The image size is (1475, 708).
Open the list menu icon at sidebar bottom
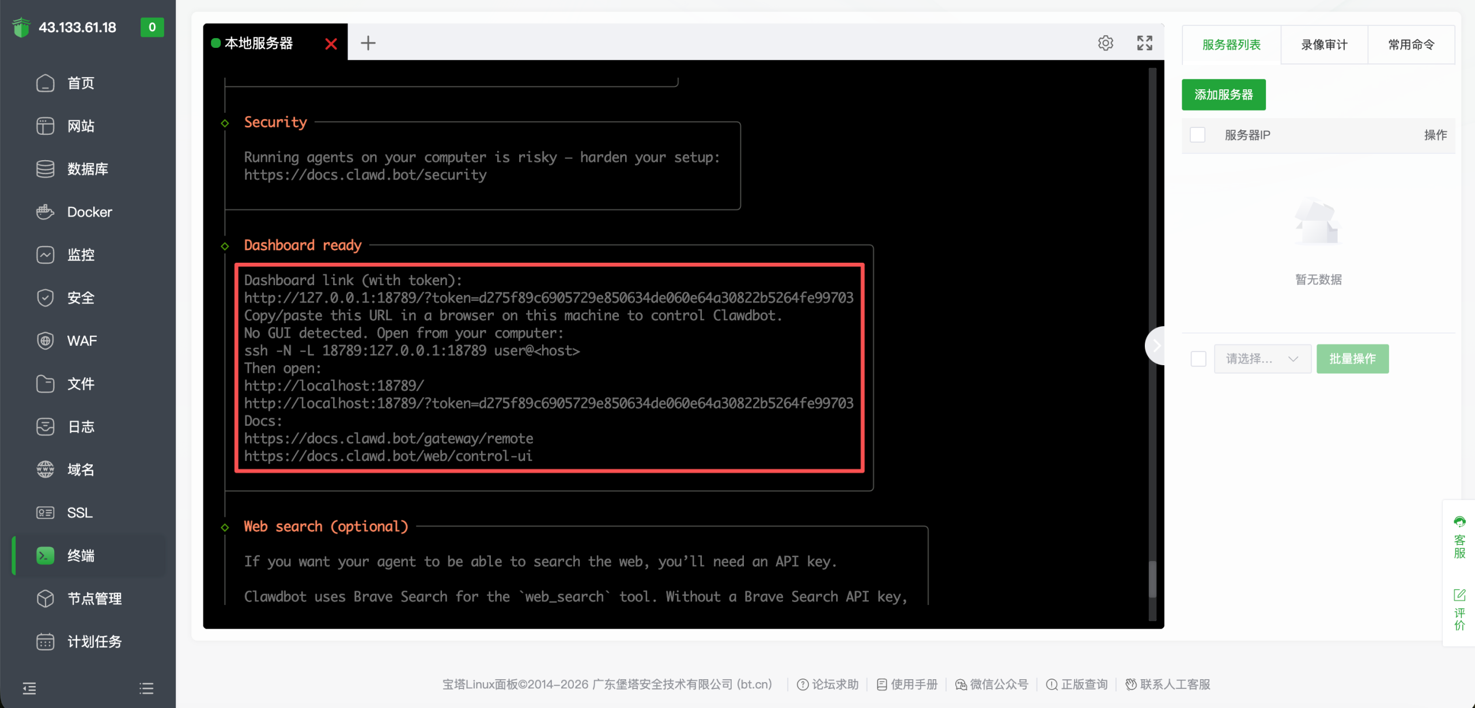click(146, 688)
